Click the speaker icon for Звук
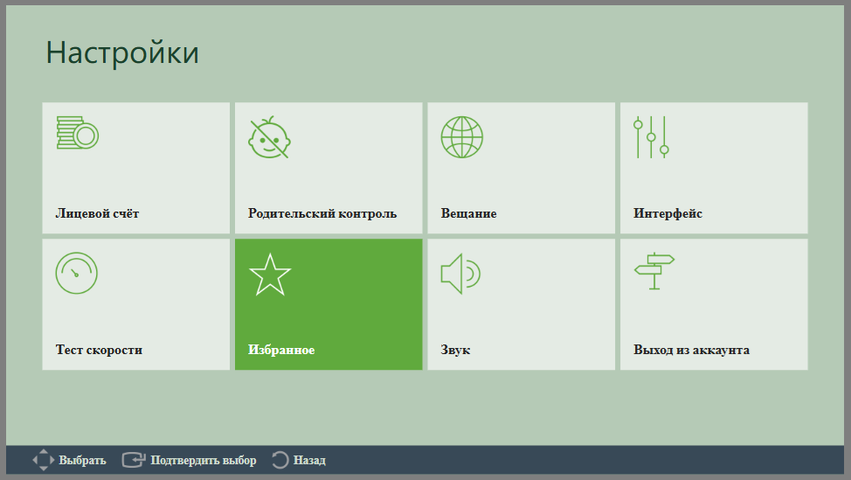This screenshot has height=480, width=851. [460, 274]
